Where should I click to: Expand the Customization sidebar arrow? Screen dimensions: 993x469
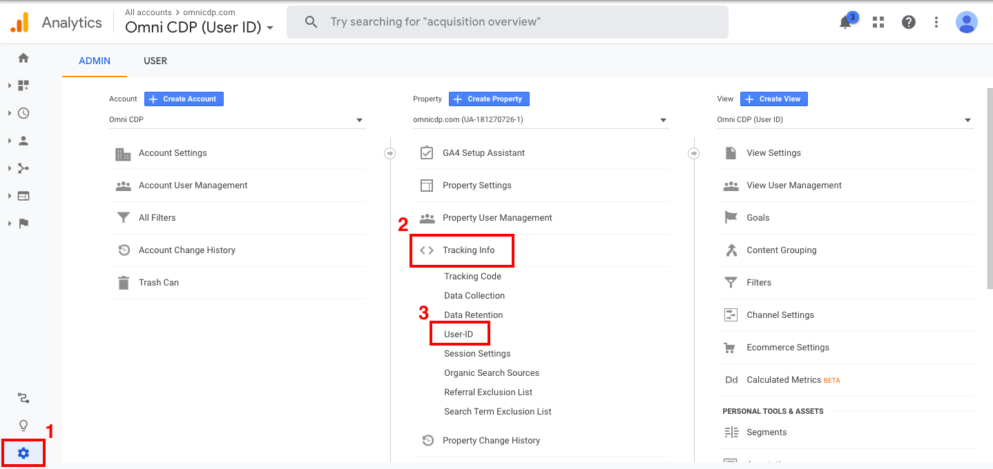click(x=10, y=86)
